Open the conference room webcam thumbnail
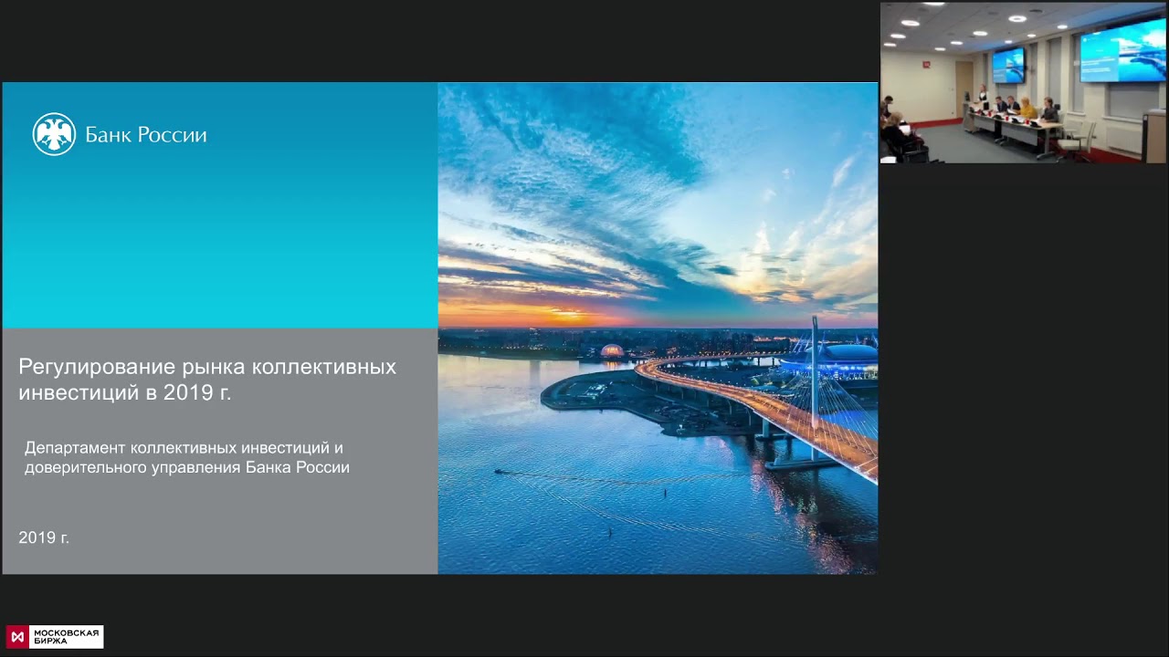This screenshot has width=1169, height=657. [1023, 83]
